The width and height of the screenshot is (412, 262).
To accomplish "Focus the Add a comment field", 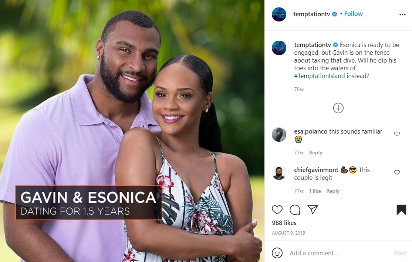I will point(339,253).
